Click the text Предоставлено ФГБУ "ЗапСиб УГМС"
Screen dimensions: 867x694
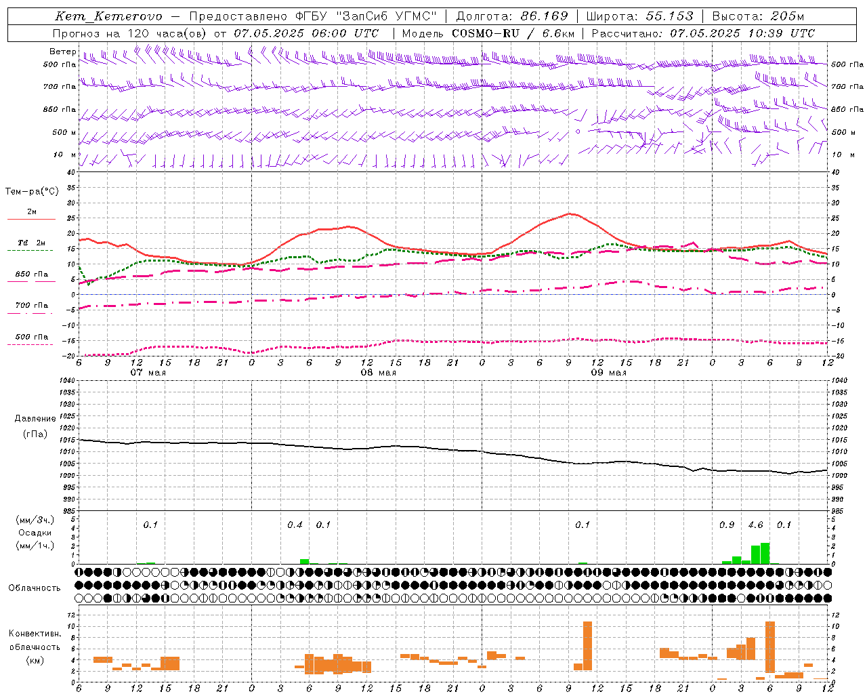coord(313,16)
